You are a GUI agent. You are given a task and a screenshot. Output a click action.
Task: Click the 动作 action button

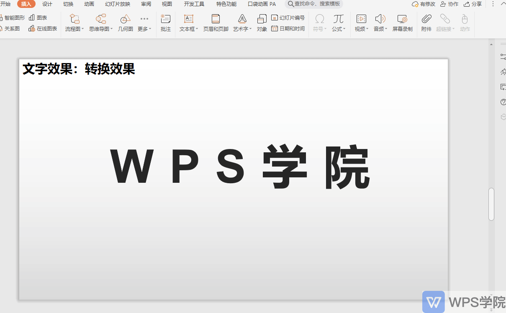(465, 23)
